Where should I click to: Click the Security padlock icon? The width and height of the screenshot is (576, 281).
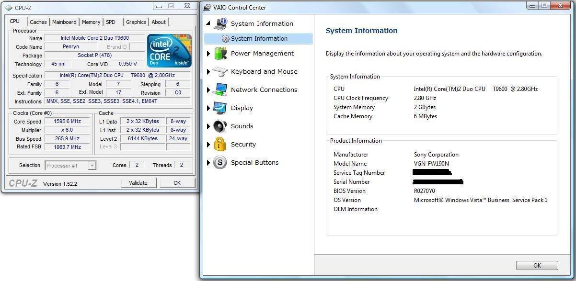[220, 144]
